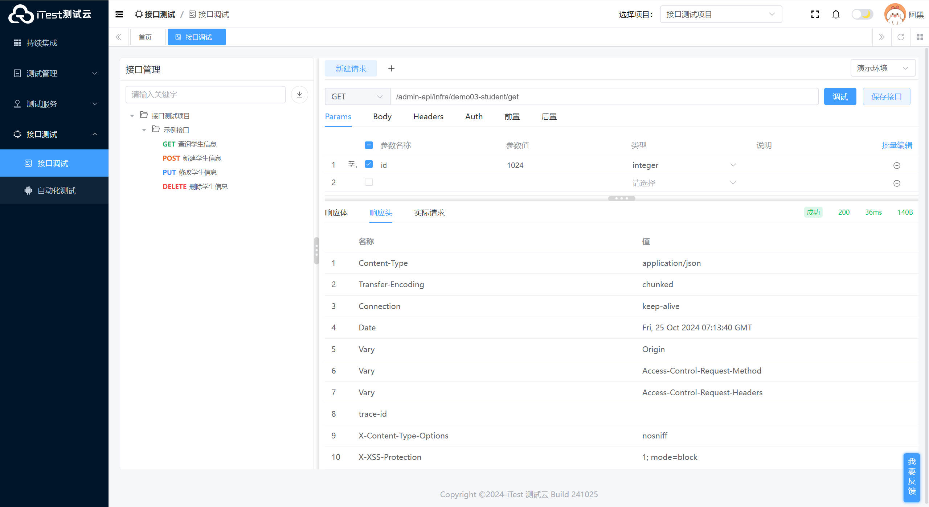Image resolution: width=929 pixels, height=507 pixels.
Task: Open 演示环境 environment dropdown
Action: point(883,68)
